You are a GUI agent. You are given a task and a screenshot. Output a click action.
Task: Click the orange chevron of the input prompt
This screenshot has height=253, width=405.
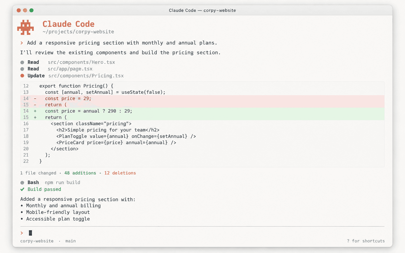(22, 233)
